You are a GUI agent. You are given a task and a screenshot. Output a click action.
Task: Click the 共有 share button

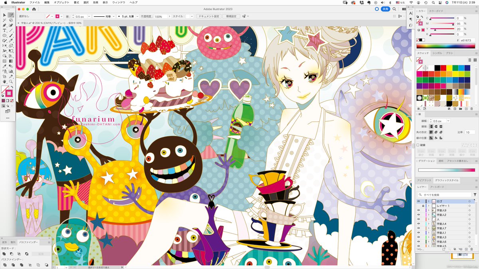click(x=385, y=9)
